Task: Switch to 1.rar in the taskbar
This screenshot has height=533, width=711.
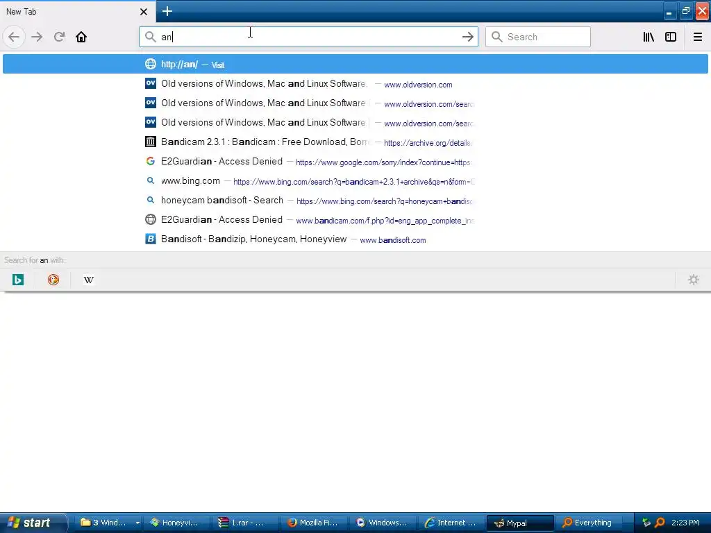Action: tap(245, 523)
